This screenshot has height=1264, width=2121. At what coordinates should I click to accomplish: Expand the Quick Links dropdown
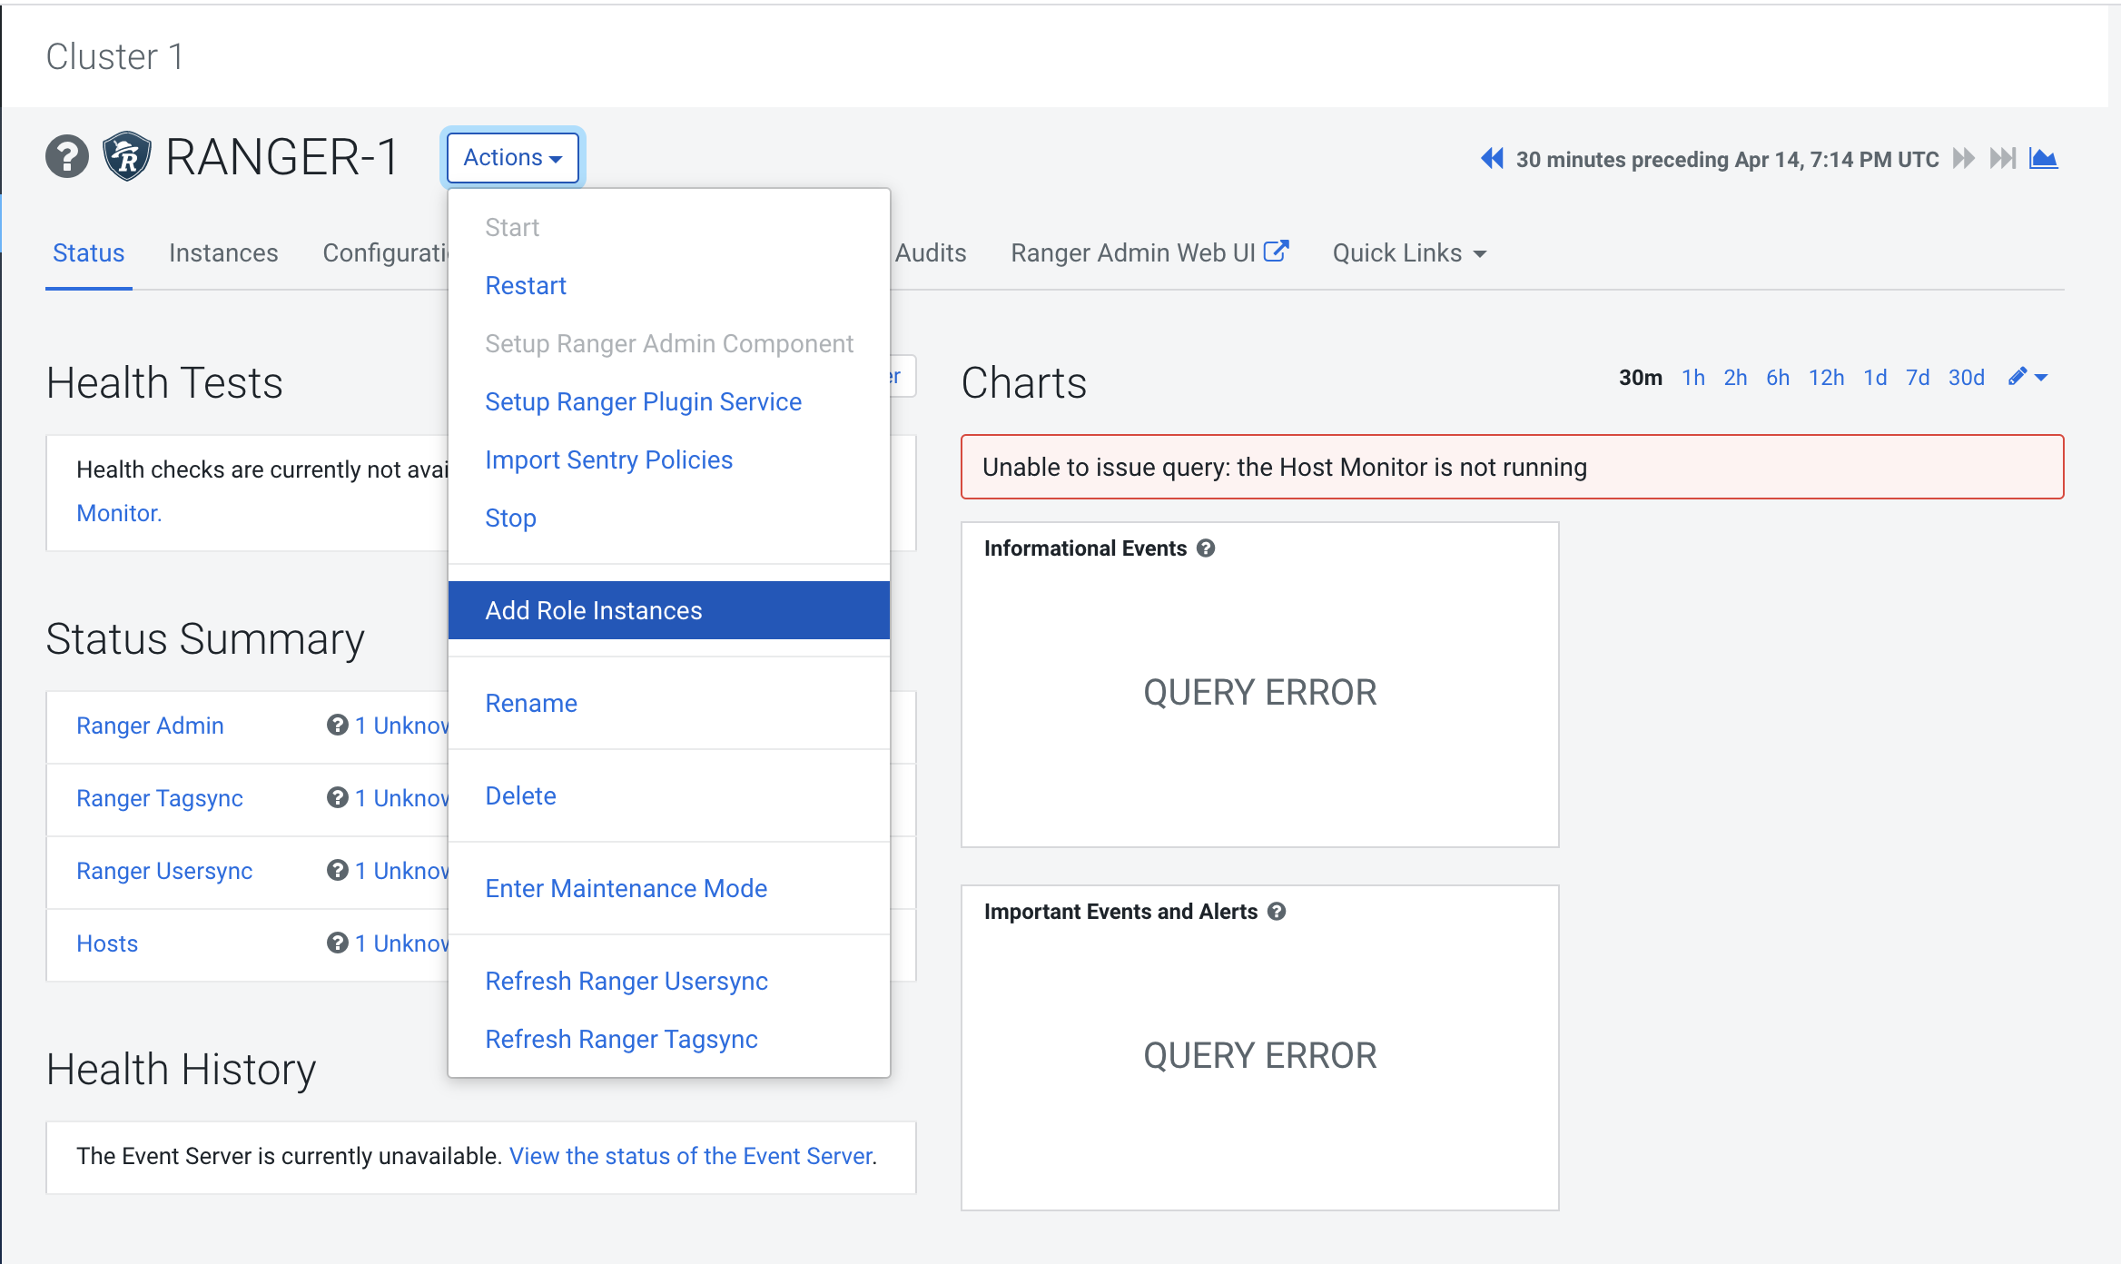[1408, 253]
